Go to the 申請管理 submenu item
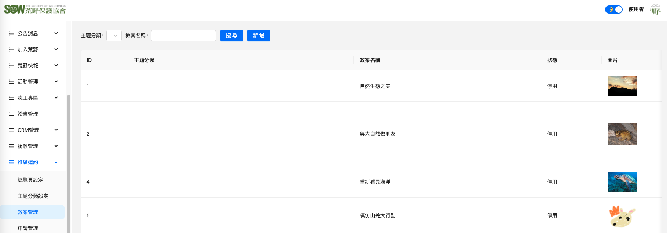Screen dimensions: 667x233 [x=28, y=228]
